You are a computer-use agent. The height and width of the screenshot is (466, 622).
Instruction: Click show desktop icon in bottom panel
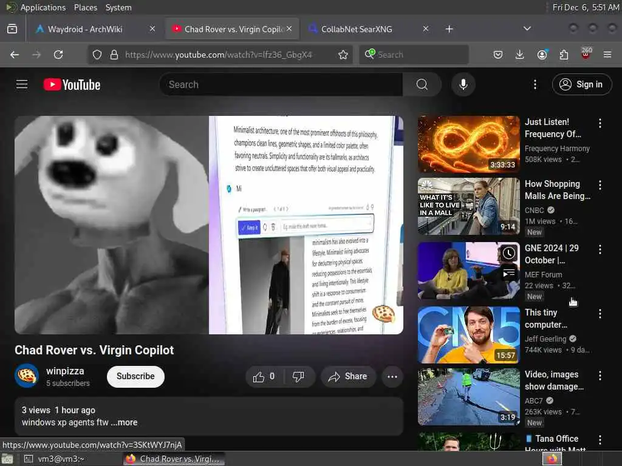click(x=7, y=459)
